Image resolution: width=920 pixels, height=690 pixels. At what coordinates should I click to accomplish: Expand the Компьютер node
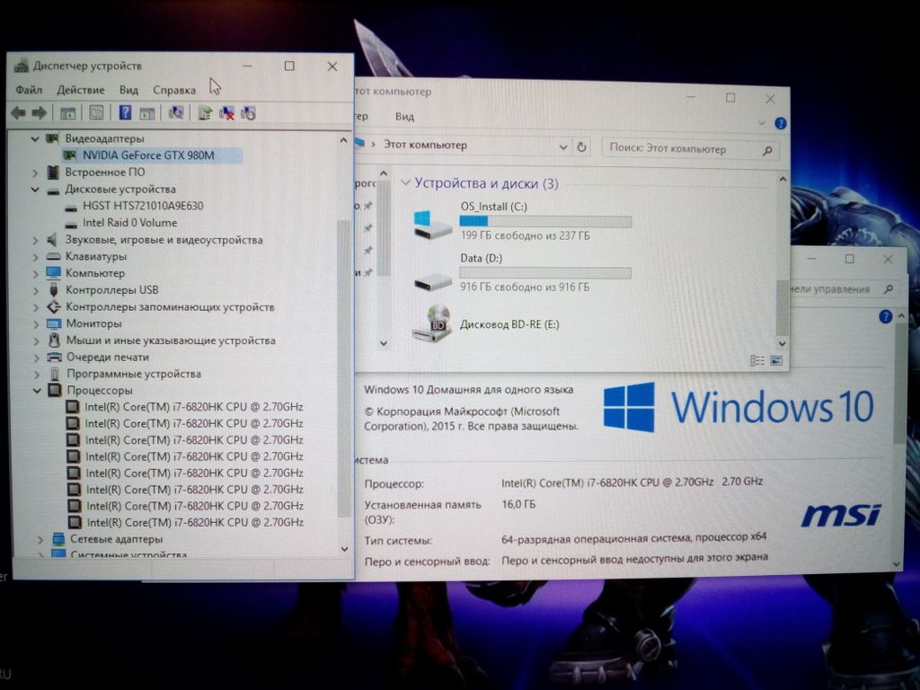36,273
